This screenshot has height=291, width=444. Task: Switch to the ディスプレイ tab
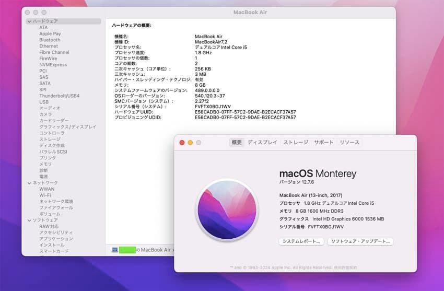[x=262, y=143]
